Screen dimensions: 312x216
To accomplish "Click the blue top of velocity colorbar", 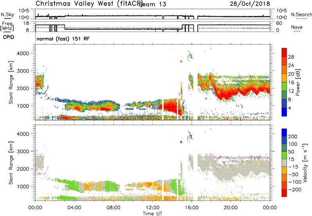I will pos(284,133).
